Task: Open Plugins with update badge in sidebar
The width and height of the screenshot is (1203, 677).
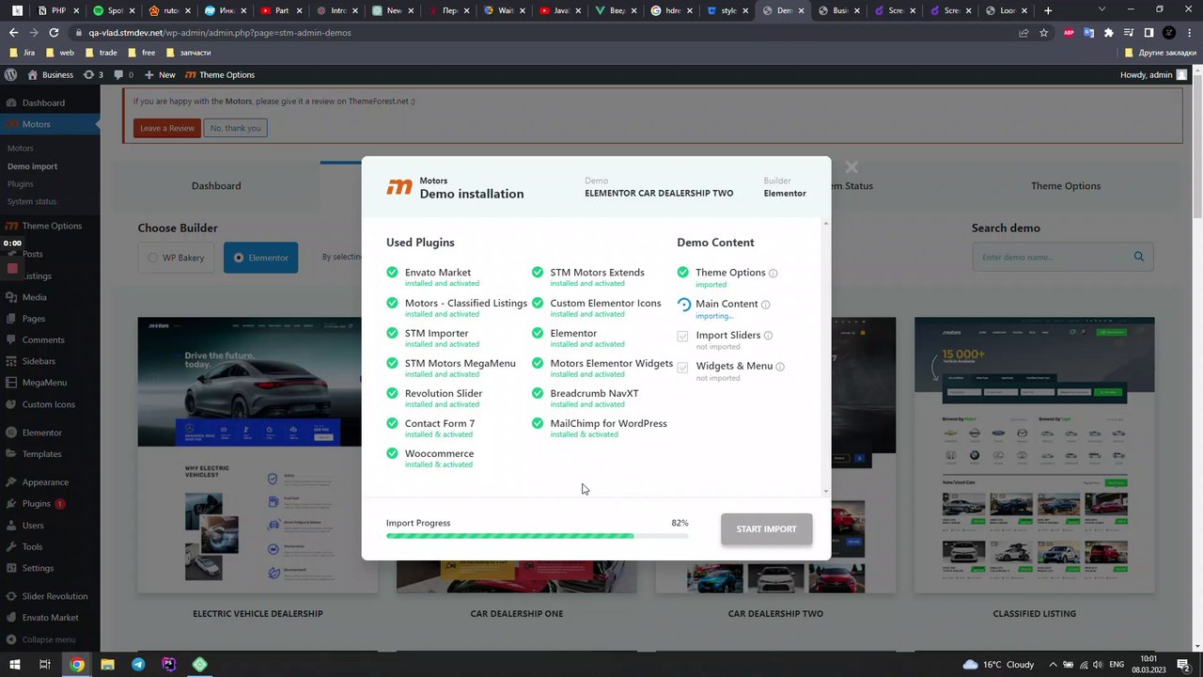Action: tap(43, 503)
